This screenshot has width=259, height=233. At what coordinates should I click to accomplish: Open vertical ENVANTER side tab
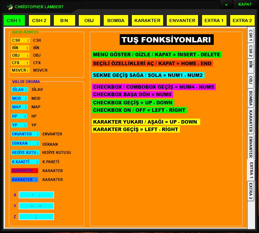[250, 147]
